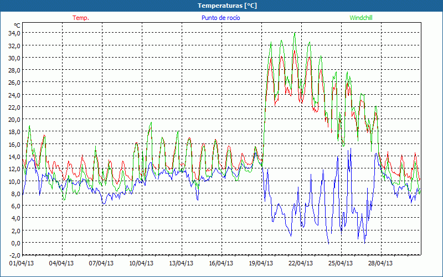Click the 0,0 y-axis value
This screenshot has height=277, width=443.
[16, 243]
